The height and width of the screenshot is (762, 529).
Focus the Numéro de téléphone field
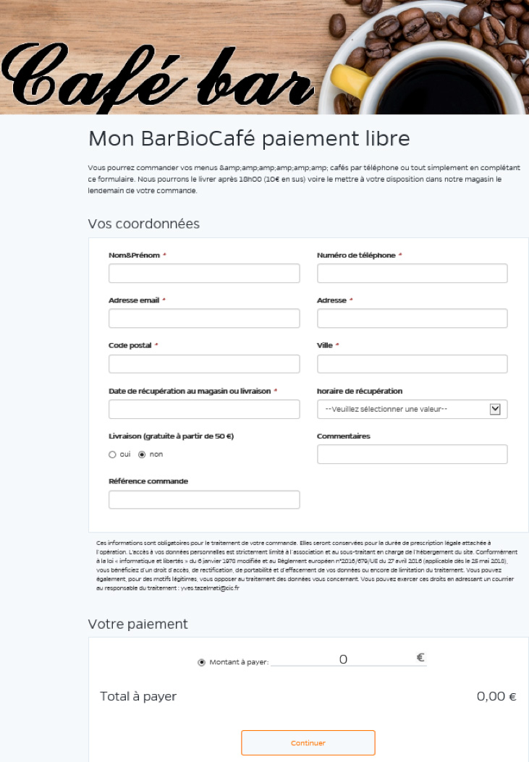tap(412, 274)
